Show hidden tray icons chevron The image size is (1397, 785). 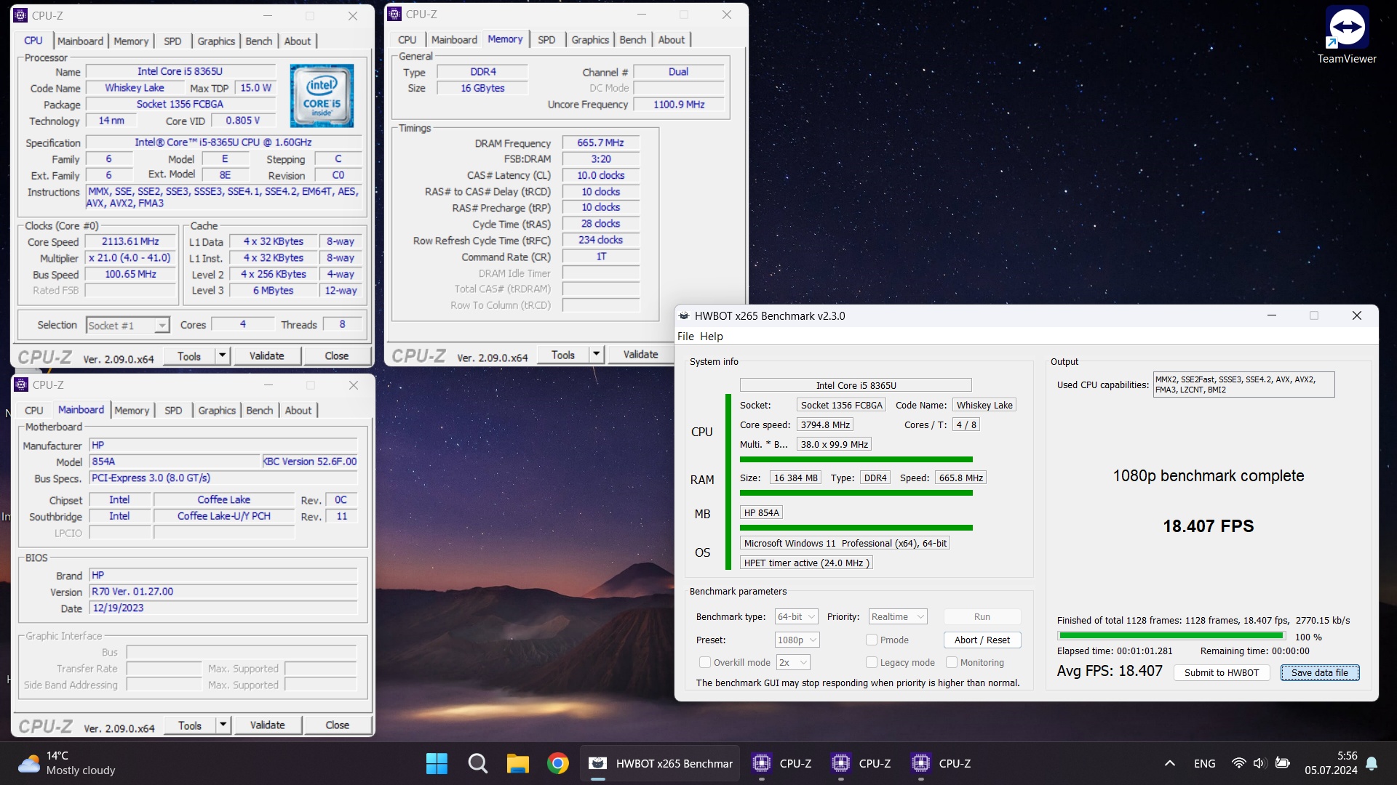[x=1170, y=763]
